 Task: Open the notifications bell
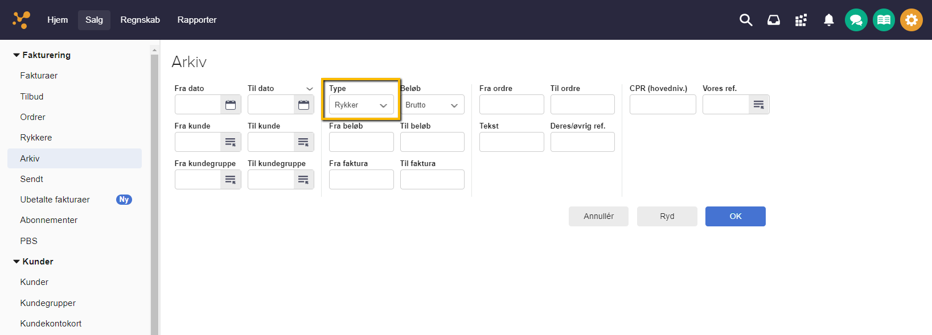(828, 20)
